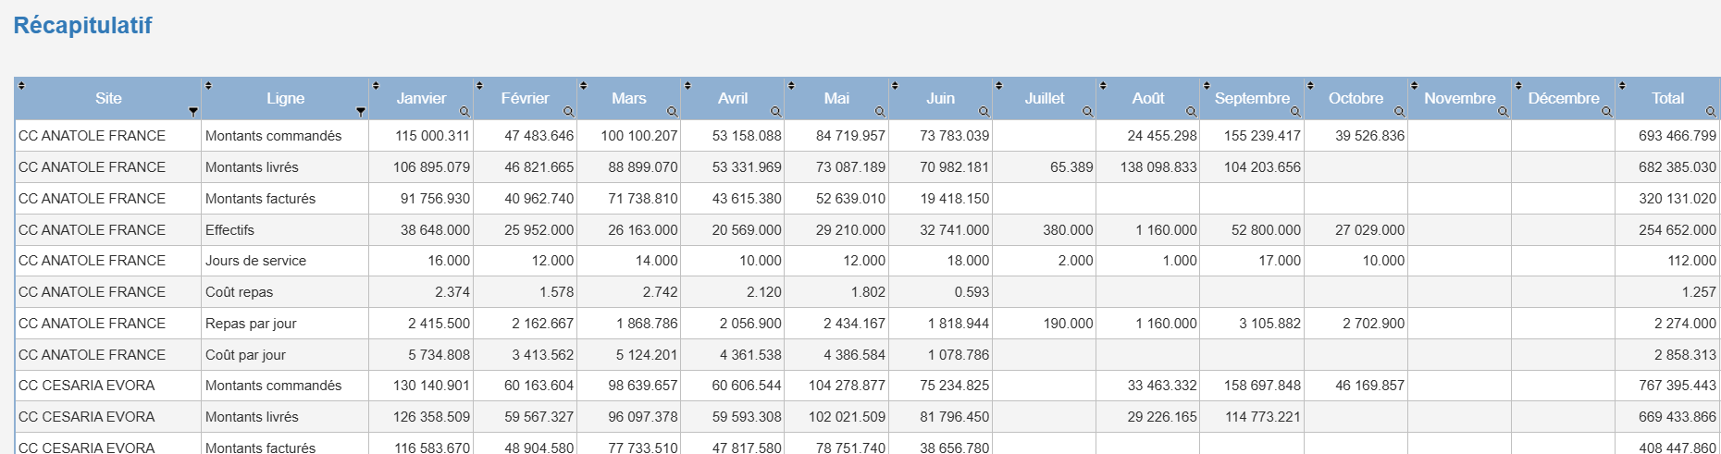Open search icon in Octobre header

tap(1399, 112)
